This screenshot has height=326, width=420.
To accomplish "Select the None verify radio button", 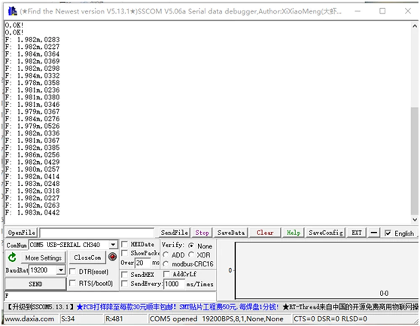I will (191, 245).
